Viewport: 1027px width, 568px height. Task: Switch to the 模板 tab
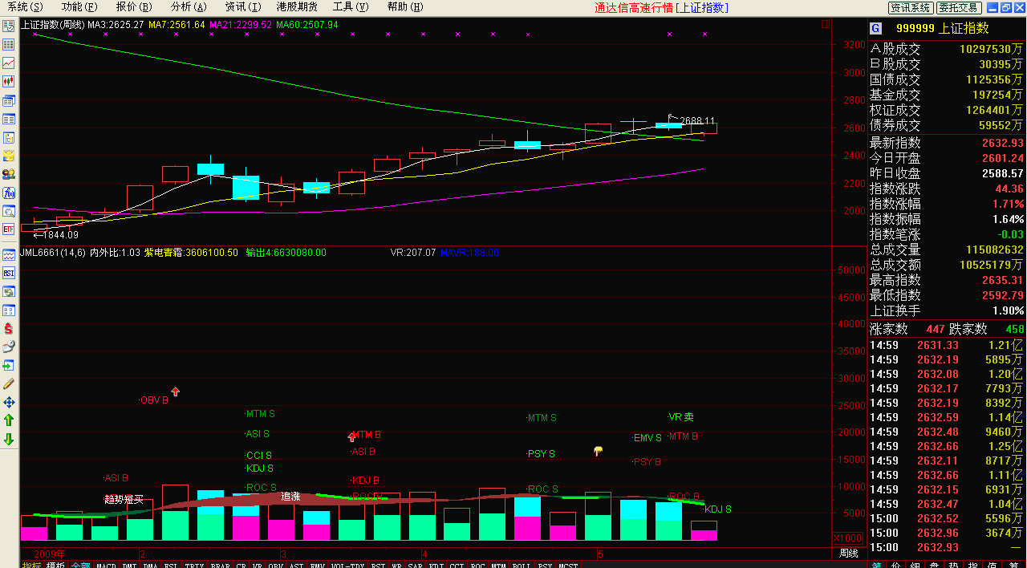(x=55, y=563)
